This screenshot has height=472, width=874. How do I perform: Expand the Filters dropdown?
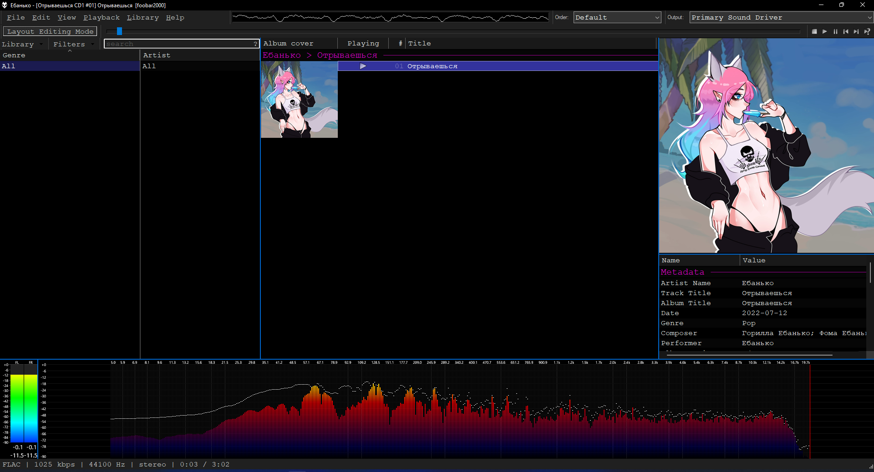[73, 44]
